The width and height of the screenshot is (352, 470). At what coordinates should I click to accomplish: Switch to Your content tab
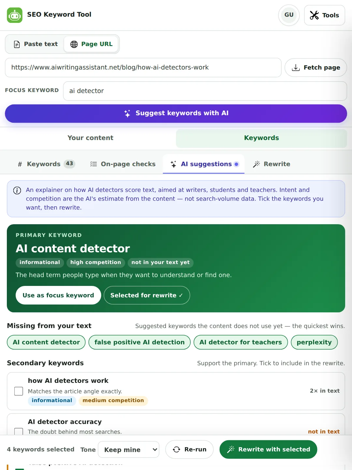tap(90, 138)
